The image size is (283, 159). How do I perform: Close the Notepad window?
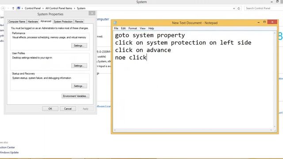(272, 22)
